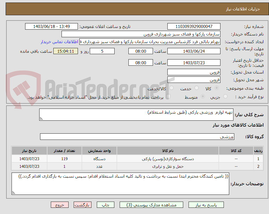Click the نام دستگاه خریدار field

tap(141, 34)
